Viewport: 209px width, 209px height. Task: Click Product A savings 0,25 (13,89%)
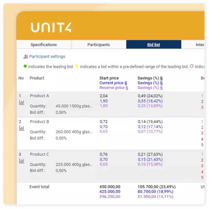[150, 106]
